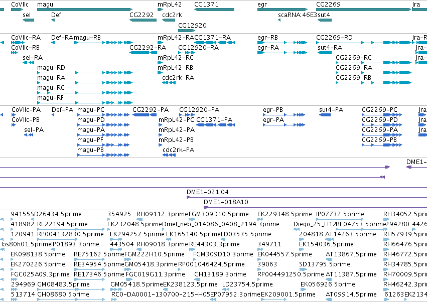This screenshot has width=427, height=302.
Task: Select the cdc2rk gene label
Action: pos(172,15)
